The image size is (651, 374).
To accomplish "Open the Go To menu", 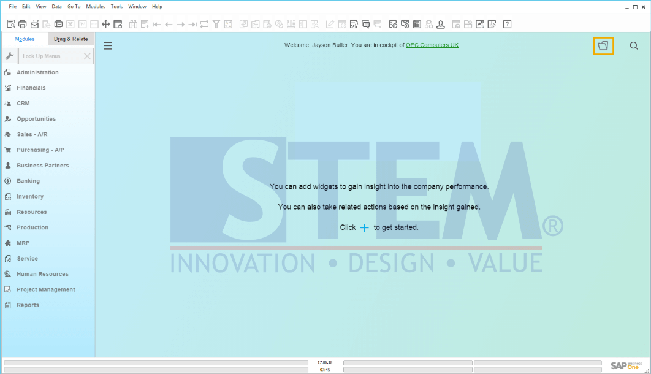I will coord(74,7).
